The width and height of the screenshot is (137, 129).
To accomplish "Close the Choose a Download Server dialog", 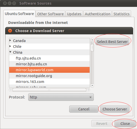I will coord(10,31).
